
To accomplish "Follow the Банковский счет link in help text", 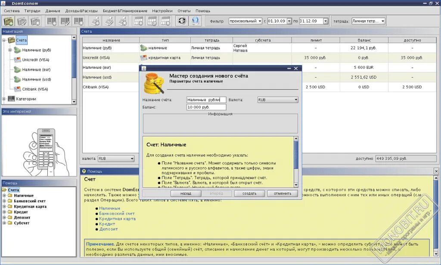I will click(117, 214).
